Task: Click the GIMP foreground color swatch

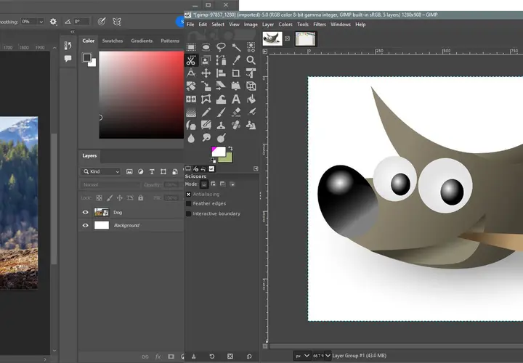Action: pyautogui.click(x=219, y=151)
